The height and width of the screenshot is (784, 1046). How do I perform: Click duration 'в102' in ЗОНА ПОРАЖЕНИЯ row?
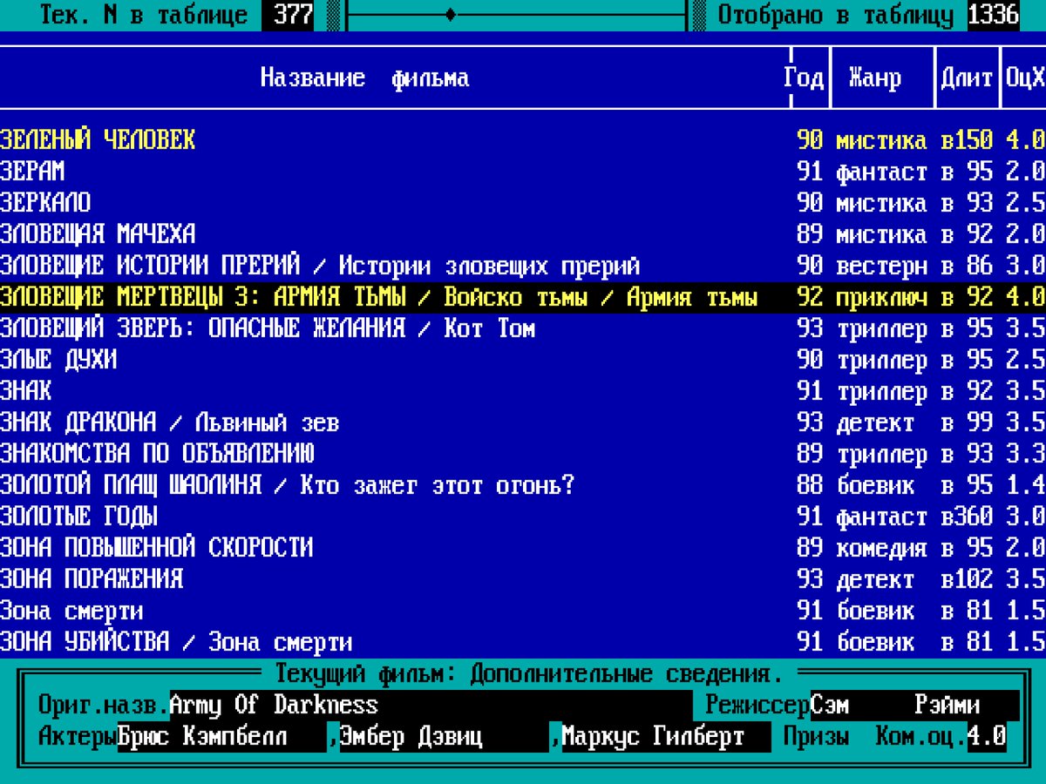(x=967, y=579)
